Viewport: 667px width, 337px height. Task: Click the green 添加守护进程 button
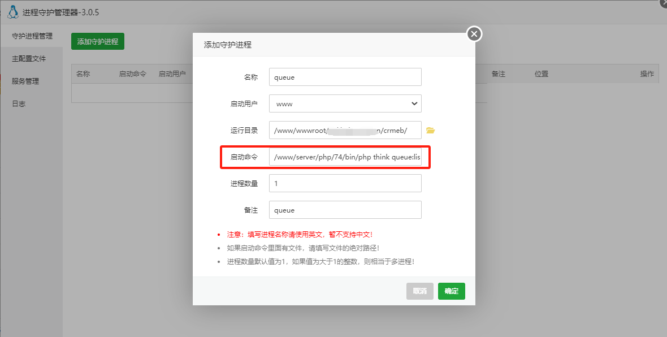97,41
